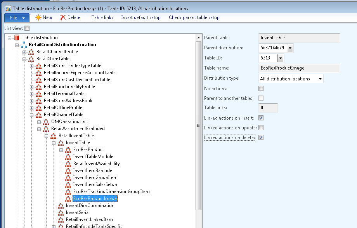Open the Distribution type combo box
This screenshot has width=357, height=228.
(291, 79)
